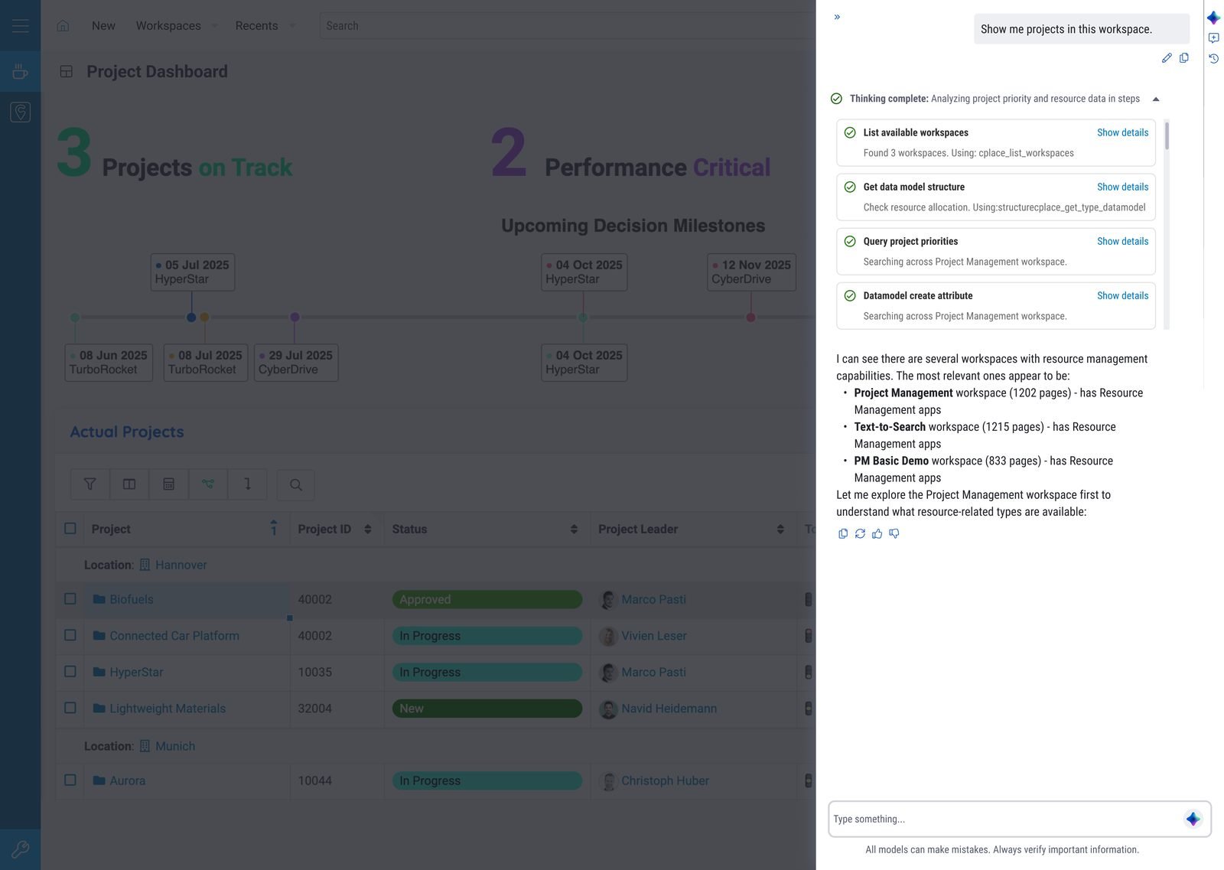The height and width of the screenshot is (870, 1224).
Task: Give thumbs up to the response
Action: click(x=877, y=533)
